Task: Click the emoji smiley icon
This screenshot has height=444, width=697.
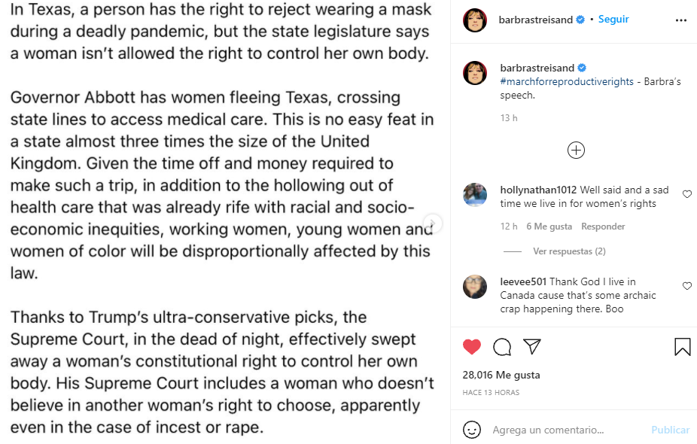Action: (x=472, y=430)
